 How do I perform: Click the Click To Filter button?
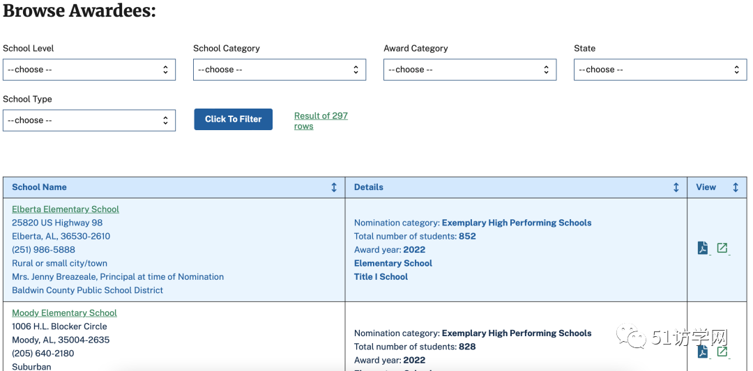point(234,119)
